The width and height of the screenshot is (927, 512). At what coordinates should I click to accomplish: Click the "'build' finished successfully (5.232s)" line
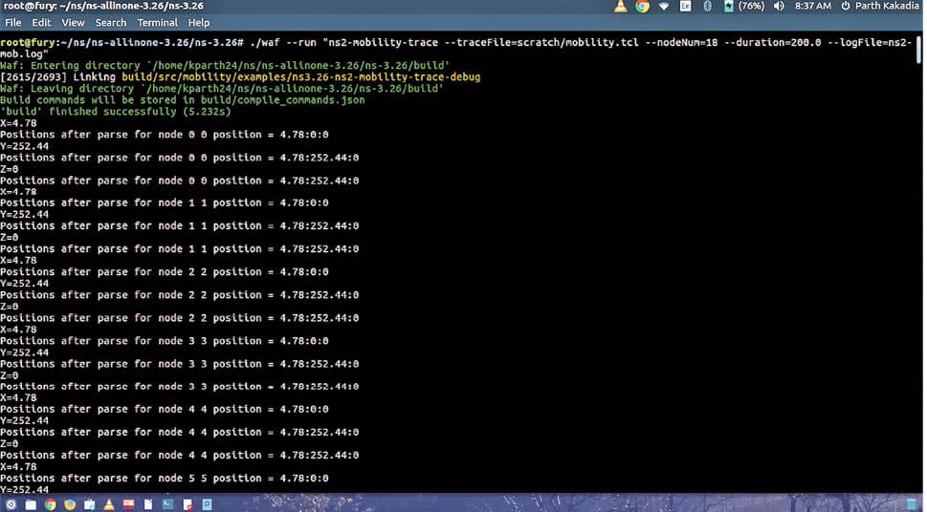click(116, 112)
